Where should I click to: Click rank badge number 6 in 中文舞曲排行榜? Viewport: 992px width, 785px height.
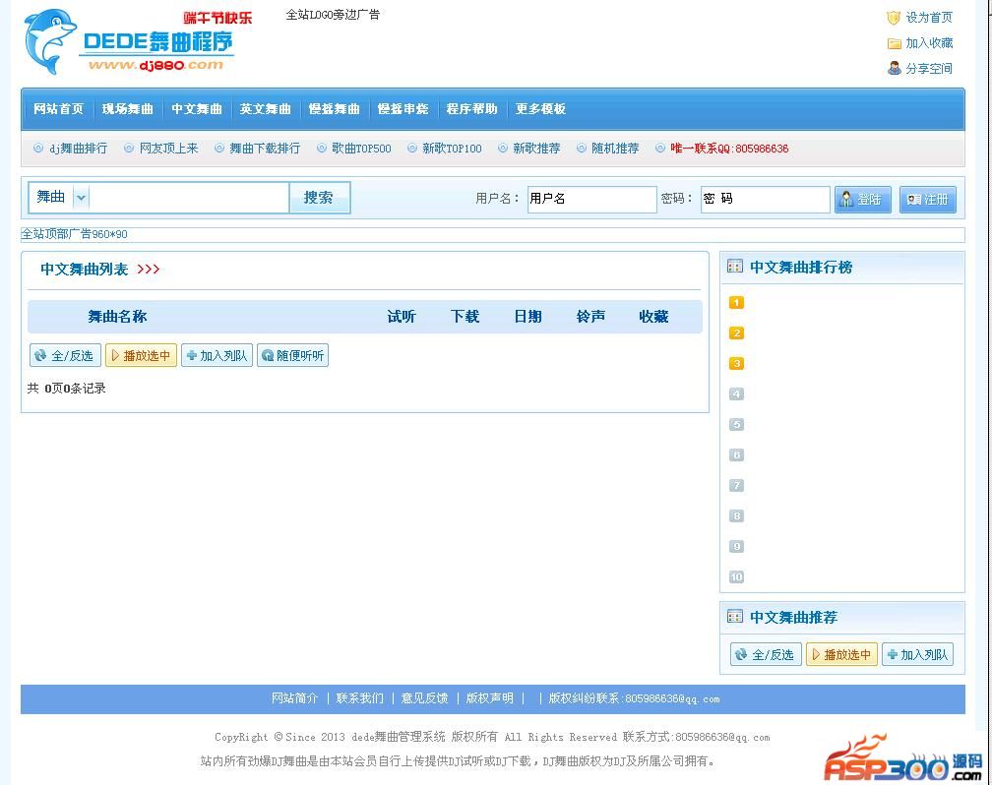736,454
